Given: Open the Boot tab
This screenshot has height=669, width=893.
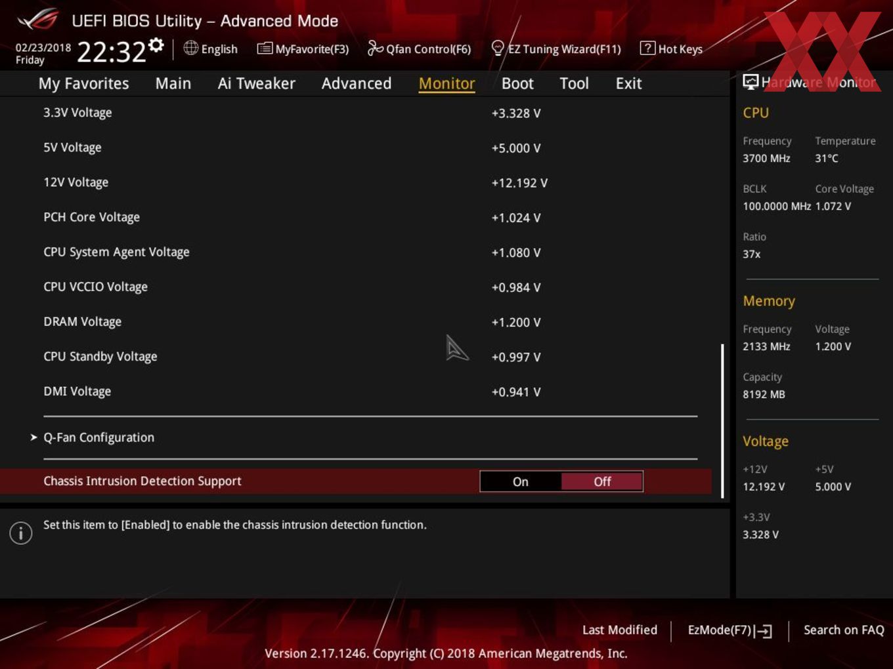Looking at the screenshot, I should tap(517, 83).
